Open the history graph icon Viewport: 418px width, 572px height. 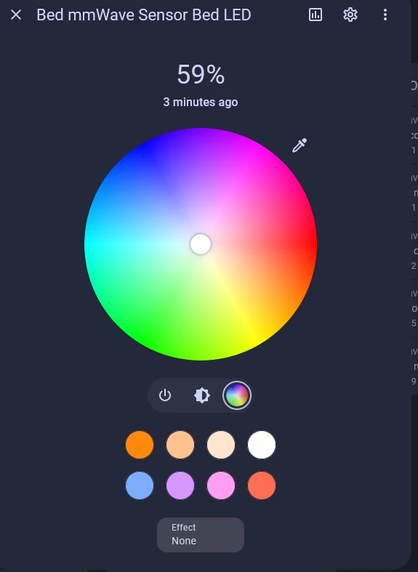315,15
